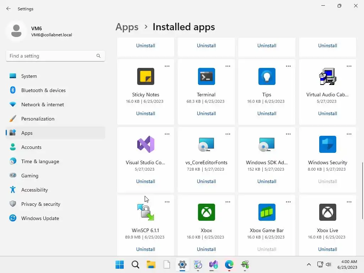Uninstall vs_CoreEditorFonts
Viewport: 364px width, 273px height.
(207, 181)
